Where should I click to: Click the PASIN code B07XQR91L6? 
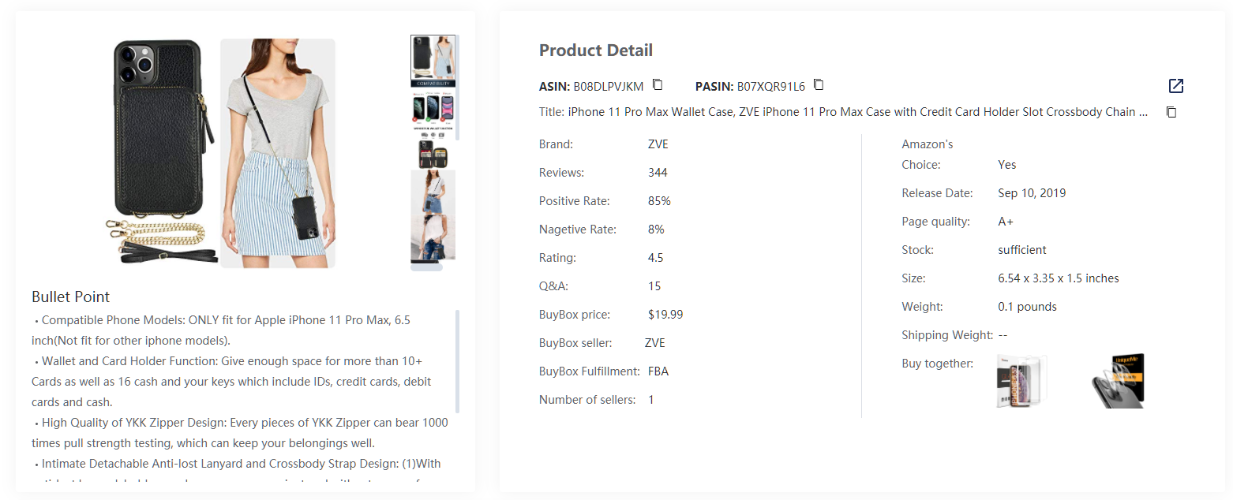(x=770, y=86)
